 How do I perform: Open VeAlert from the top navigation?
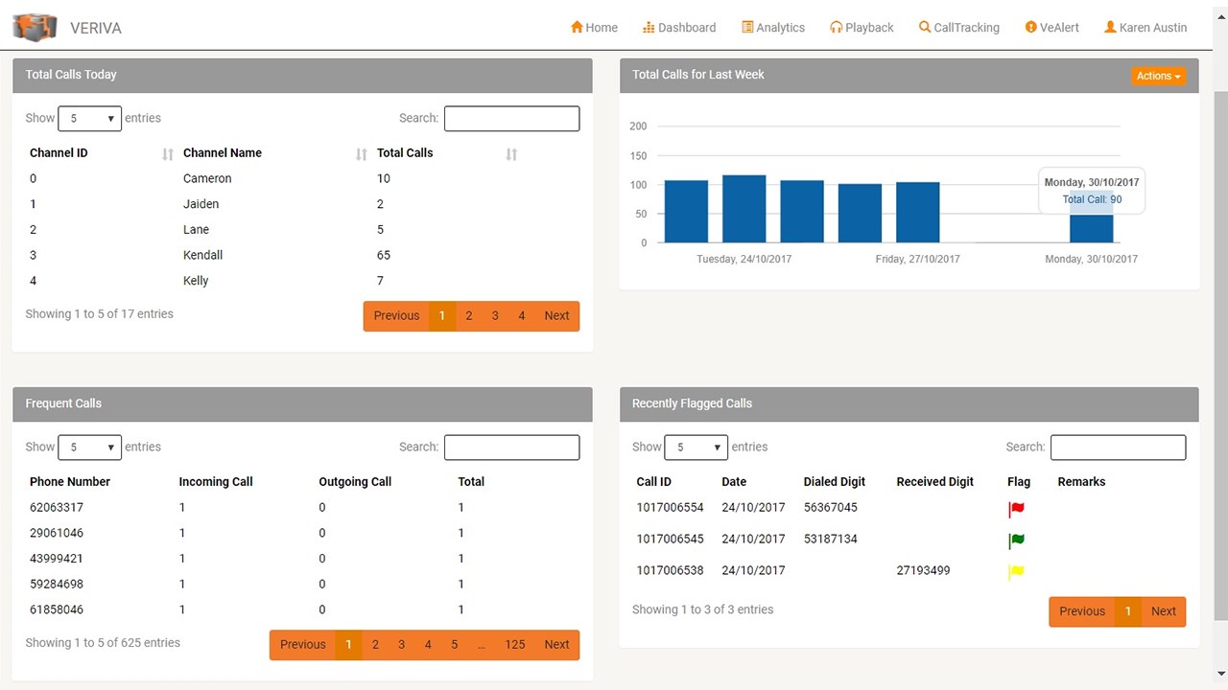pos(1051,28)
